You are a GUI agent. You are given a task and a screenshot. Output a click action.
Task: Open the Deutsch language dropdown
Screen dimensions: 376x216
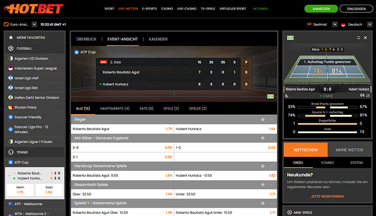(370, 24)
